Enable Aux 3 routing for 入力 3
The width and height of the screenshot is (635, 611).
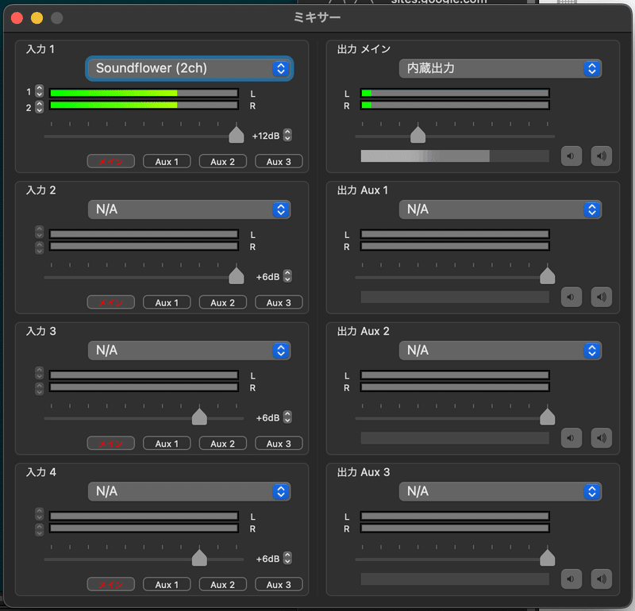click(279, 444)
